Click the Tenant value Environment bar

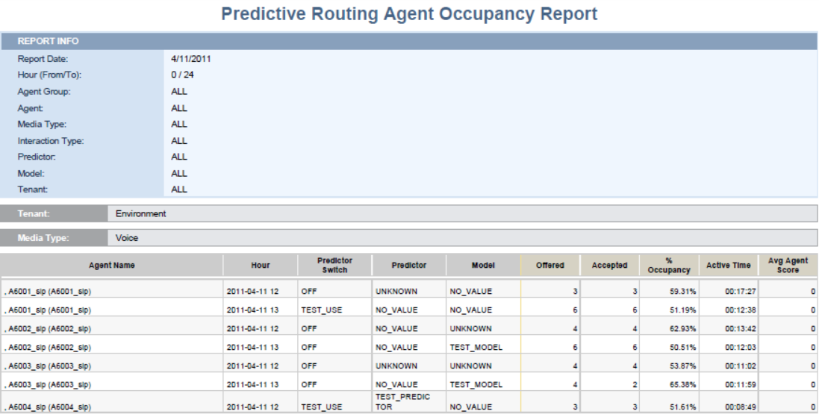[461, 214]
